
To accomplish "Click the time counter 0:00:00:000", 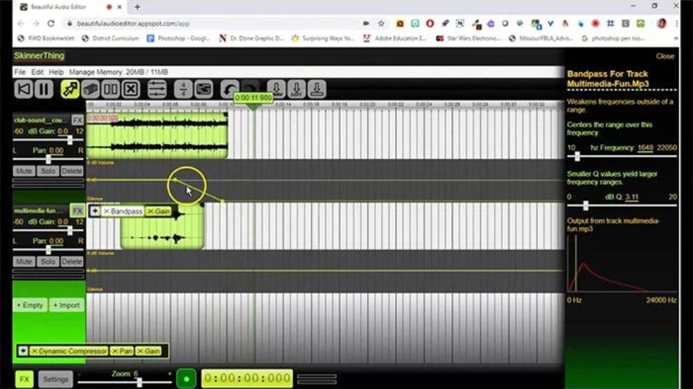I will point(247,378).
